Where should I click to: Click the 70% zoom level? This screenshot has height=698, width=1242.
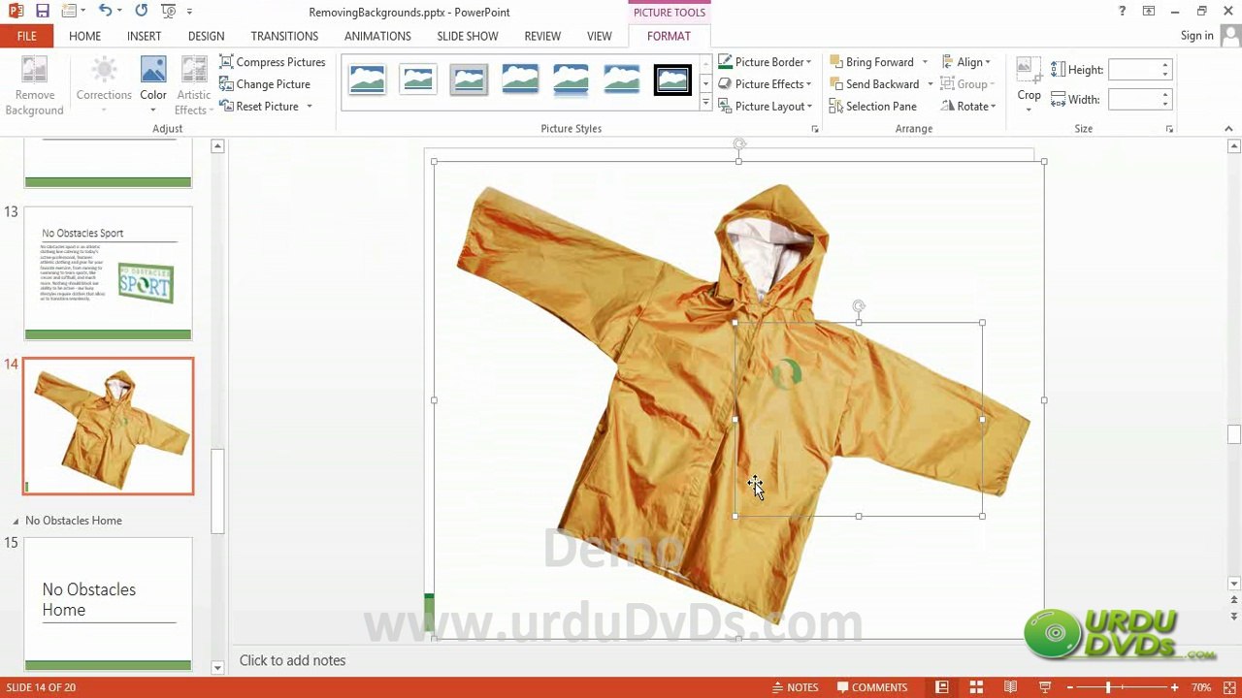click(x=1201, y=687)
